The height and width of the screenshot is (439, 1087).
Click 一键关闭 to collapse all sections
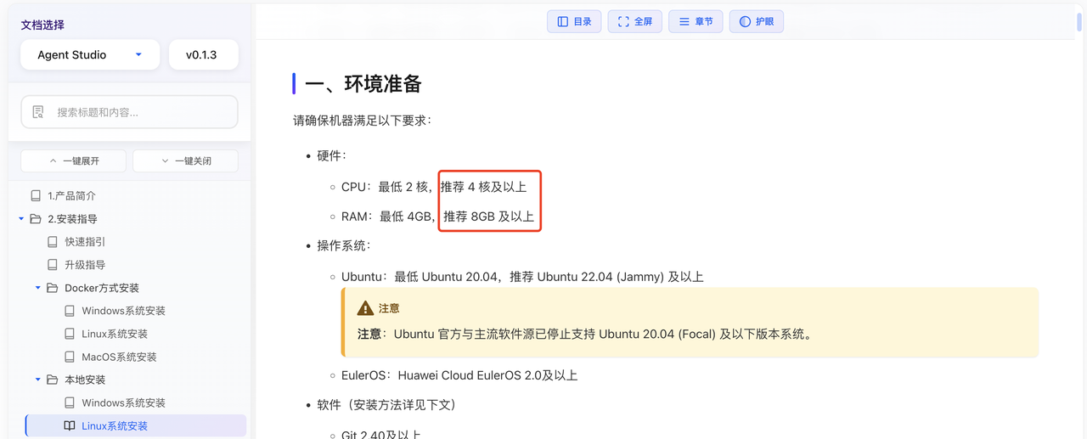pyautogui.click(x=186, y=160)
